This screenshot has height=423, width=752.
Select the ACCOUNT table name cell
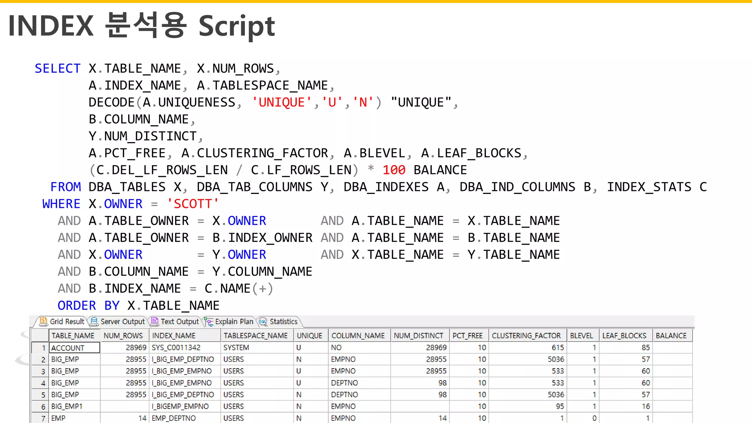coord(75,348)
